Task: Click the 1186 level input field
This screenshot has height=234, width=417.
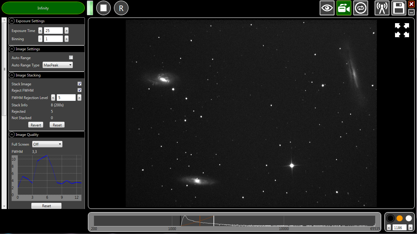Action: 400,228
